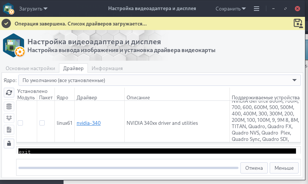
Task: Open the nvidia-340 driver link
Action: click(x=88, y=123)
